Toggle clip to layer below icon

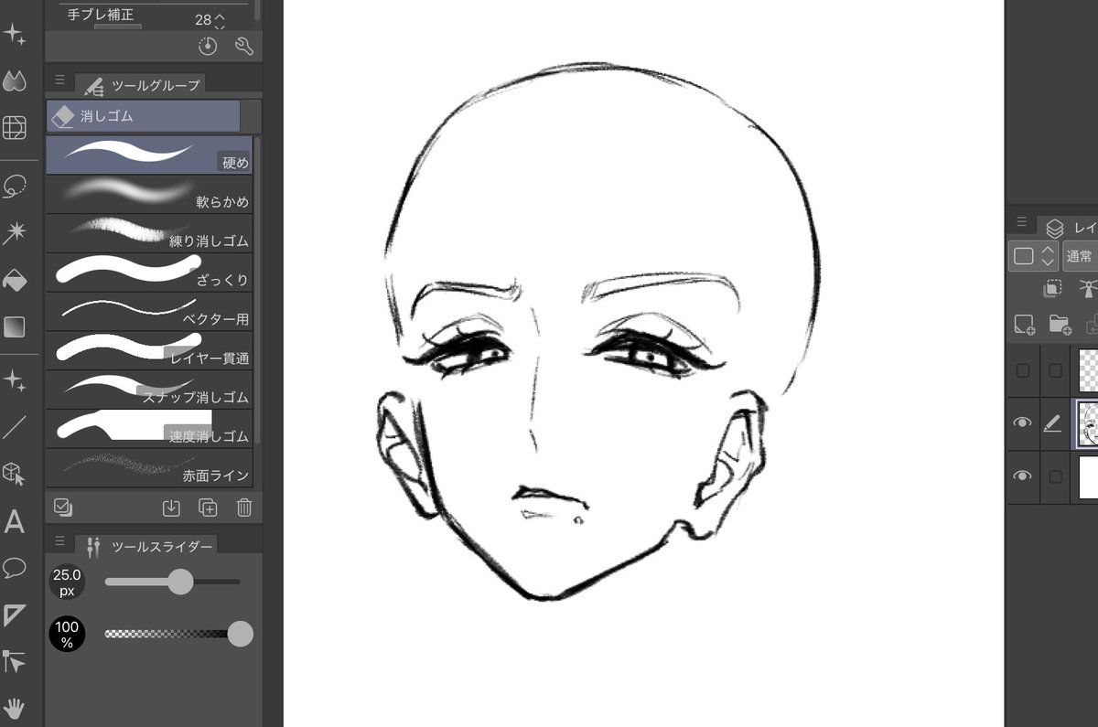tap(1053, 289)
